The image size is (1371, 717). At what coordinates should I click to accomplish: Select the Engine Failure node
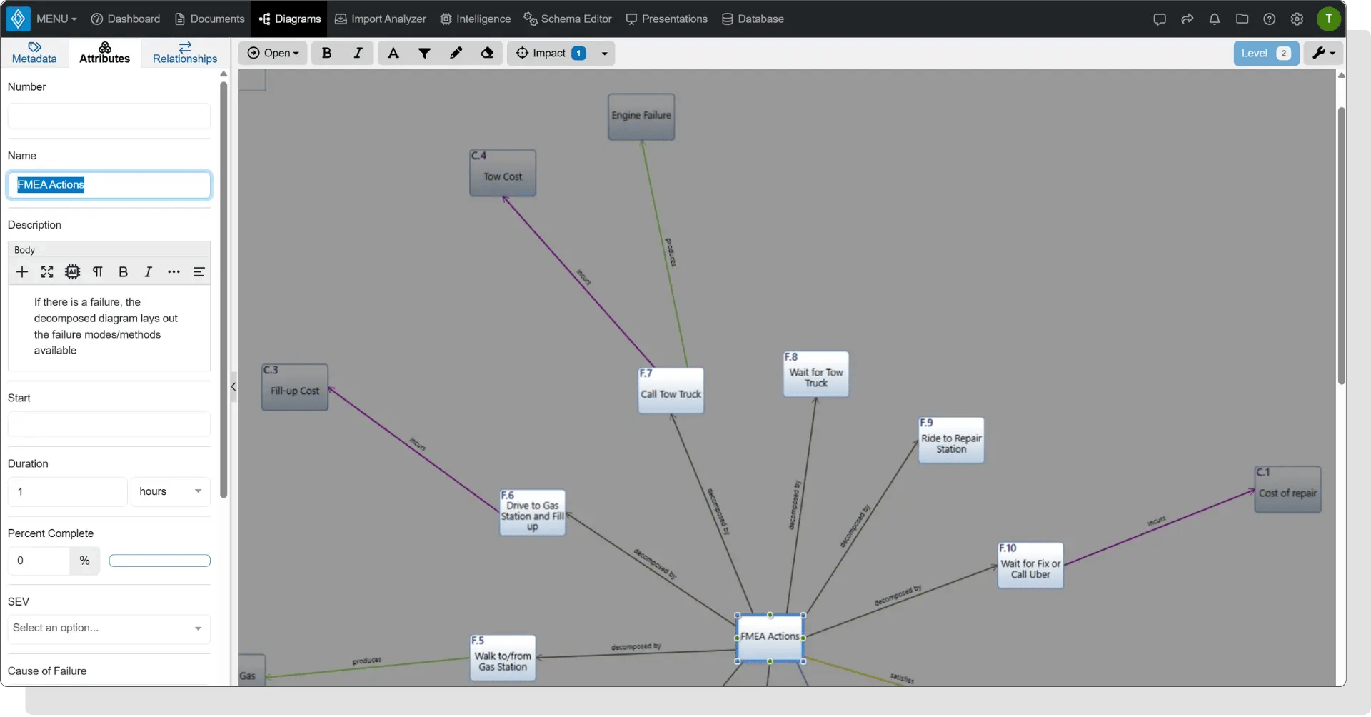[641, 116]
